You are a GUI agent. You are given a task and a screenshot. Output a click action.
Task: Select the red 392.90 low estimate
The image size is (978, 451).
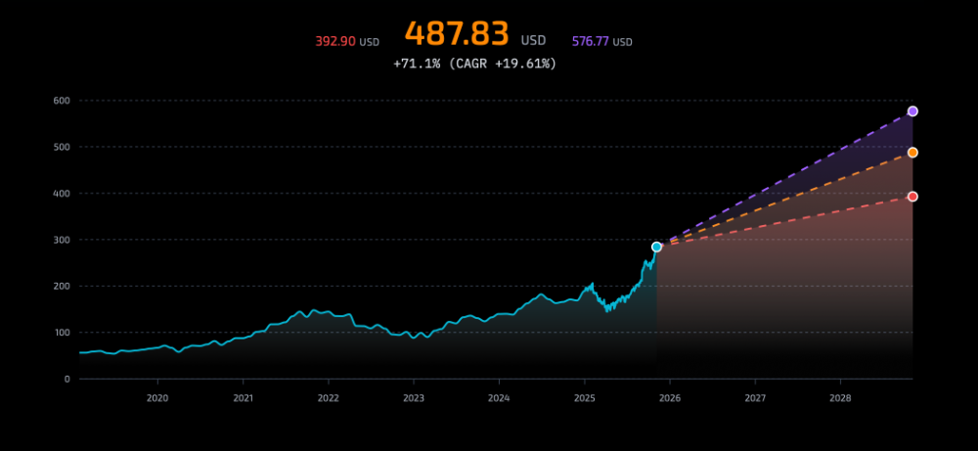(335, 42)
